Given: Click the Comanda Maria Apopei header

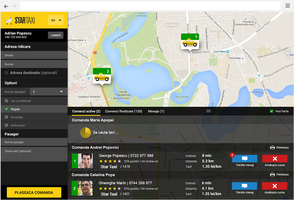Looking at the screenshot, I should click(93, 120).
